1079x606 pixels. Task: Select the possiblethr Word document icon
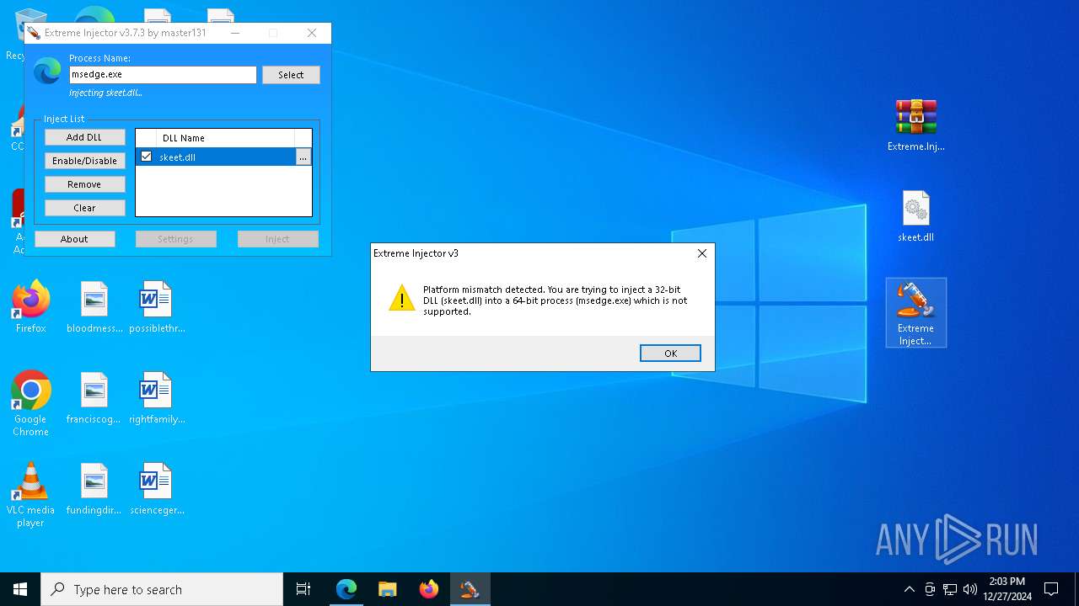pos(156,306)
